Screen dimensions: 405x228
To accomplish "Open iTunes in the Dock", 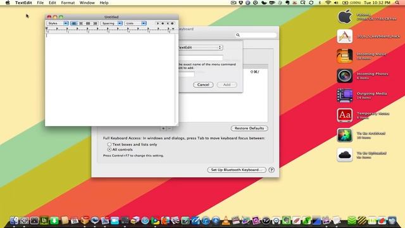I will click(206, 220).
